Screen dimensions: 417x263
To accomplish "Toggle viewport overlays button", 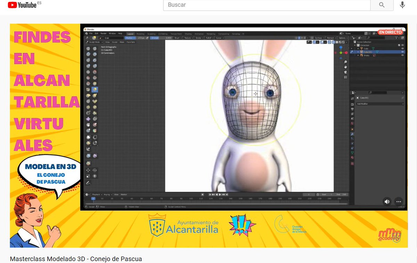I will 322,42.
